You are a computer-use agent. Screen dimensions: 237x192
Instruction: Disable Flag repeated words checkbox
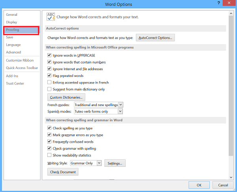[x=49, y=75]
